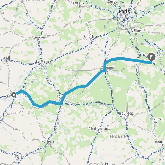Screen dimensions: 165x165
Task: Click the FRANCE country label
Action: click(x=118, y=137)
